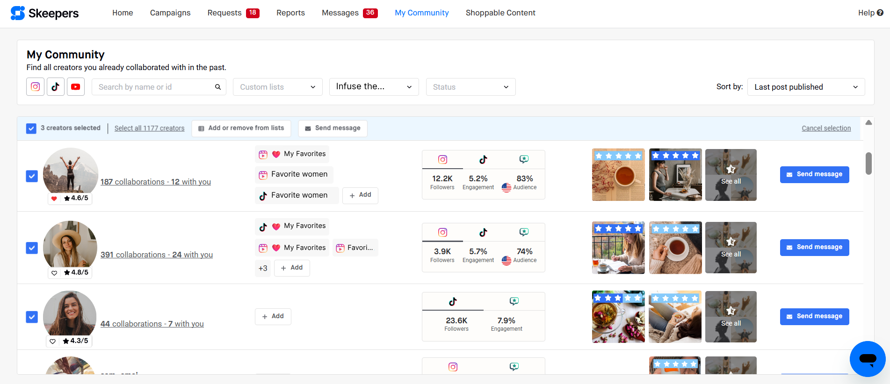
Task: Filter creators by Instagram icon
Action: coord(35,87)
